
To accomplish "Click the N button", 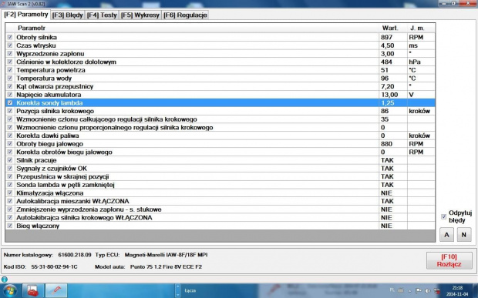I will (464, 235).
